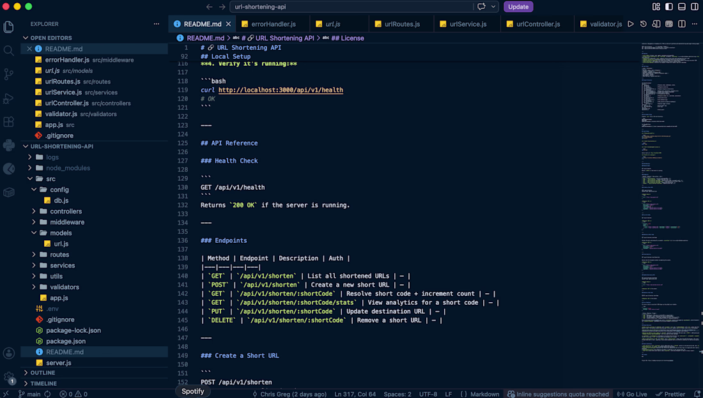Open errors and warnings count in status bar

tap(73, 394)
